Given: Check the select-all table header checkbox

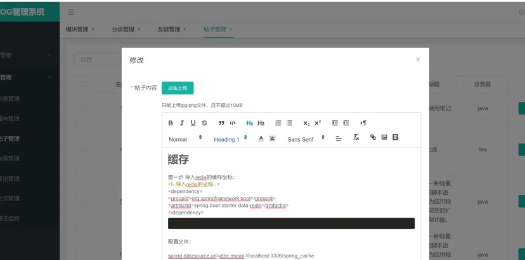Looking at the screenshot, I should 83,84.
